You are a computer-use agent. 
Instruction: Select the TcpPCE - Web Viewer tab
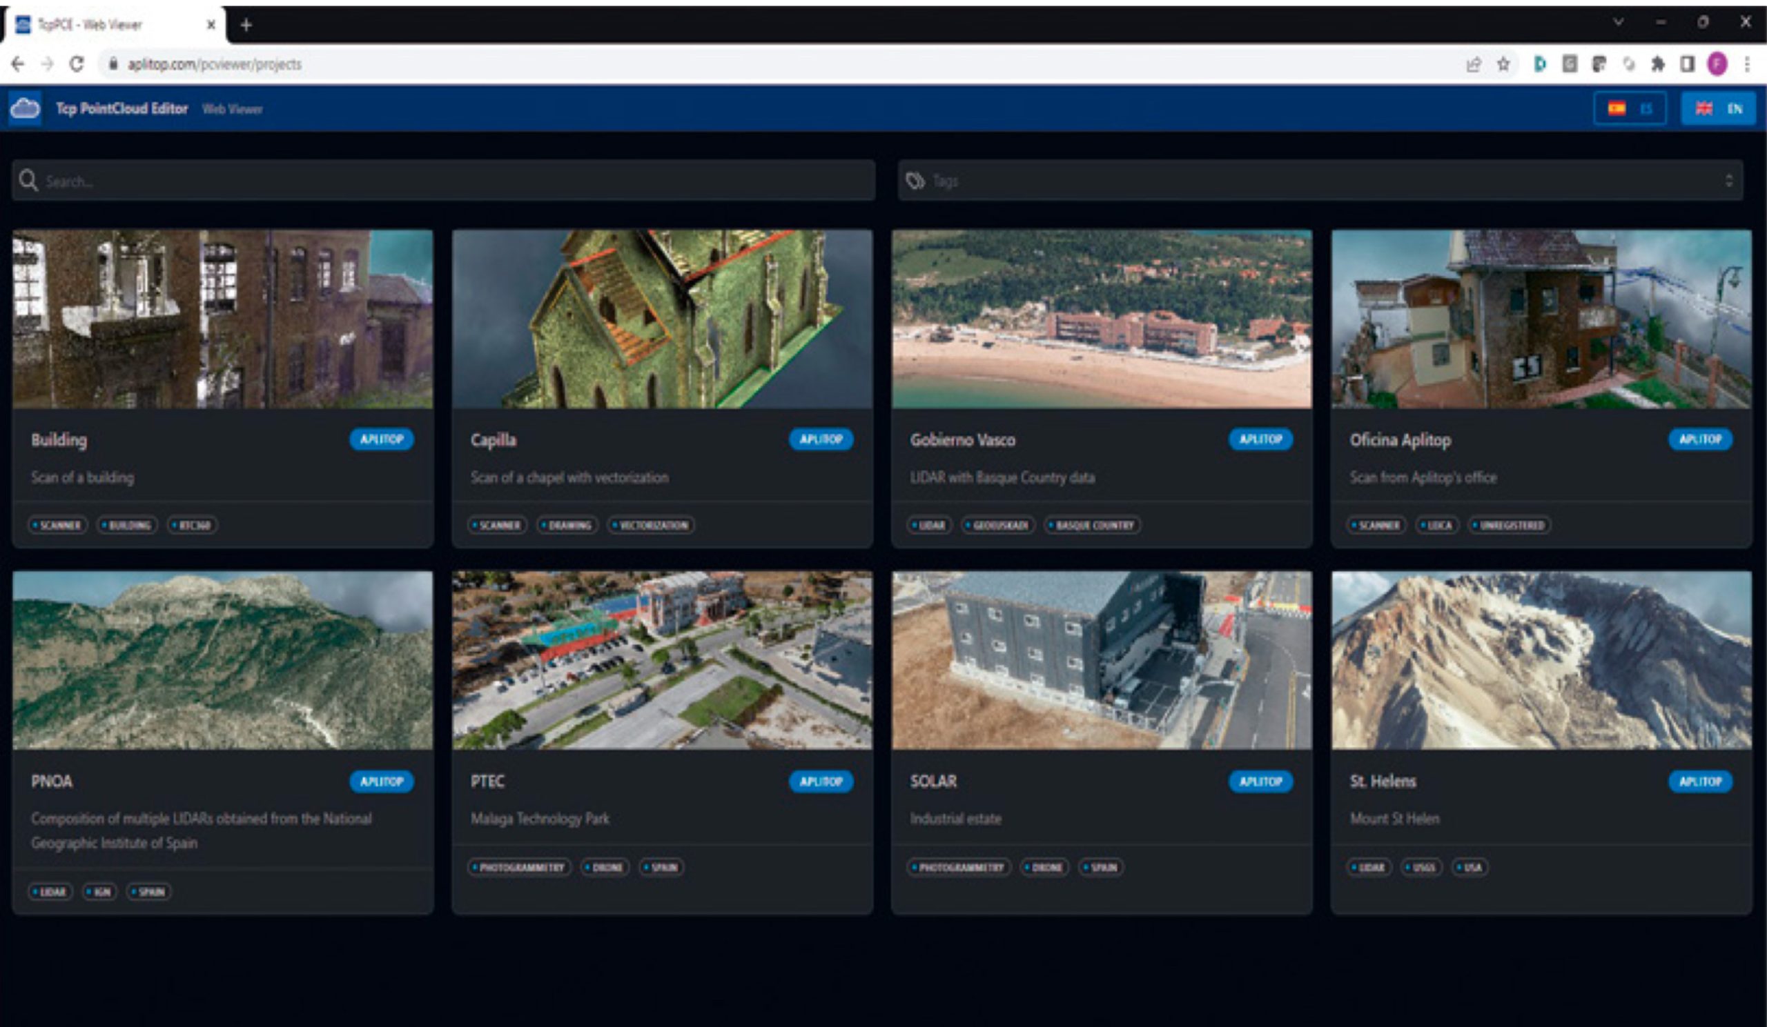(115, 26)
